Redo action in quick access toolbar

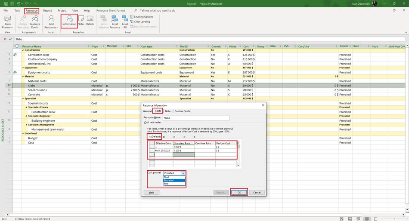coord(27,3)
